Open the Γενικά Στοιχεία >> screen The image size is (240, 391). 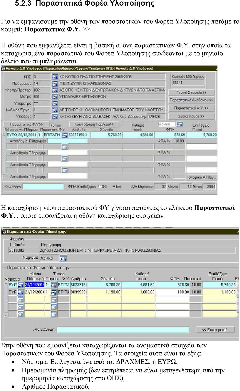pos(191,92)
